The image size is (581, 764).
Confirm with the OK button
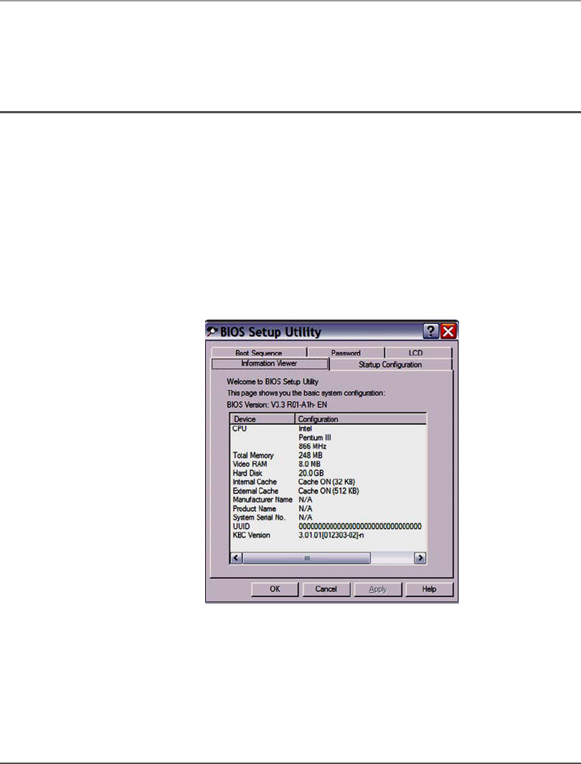point(275,589)
